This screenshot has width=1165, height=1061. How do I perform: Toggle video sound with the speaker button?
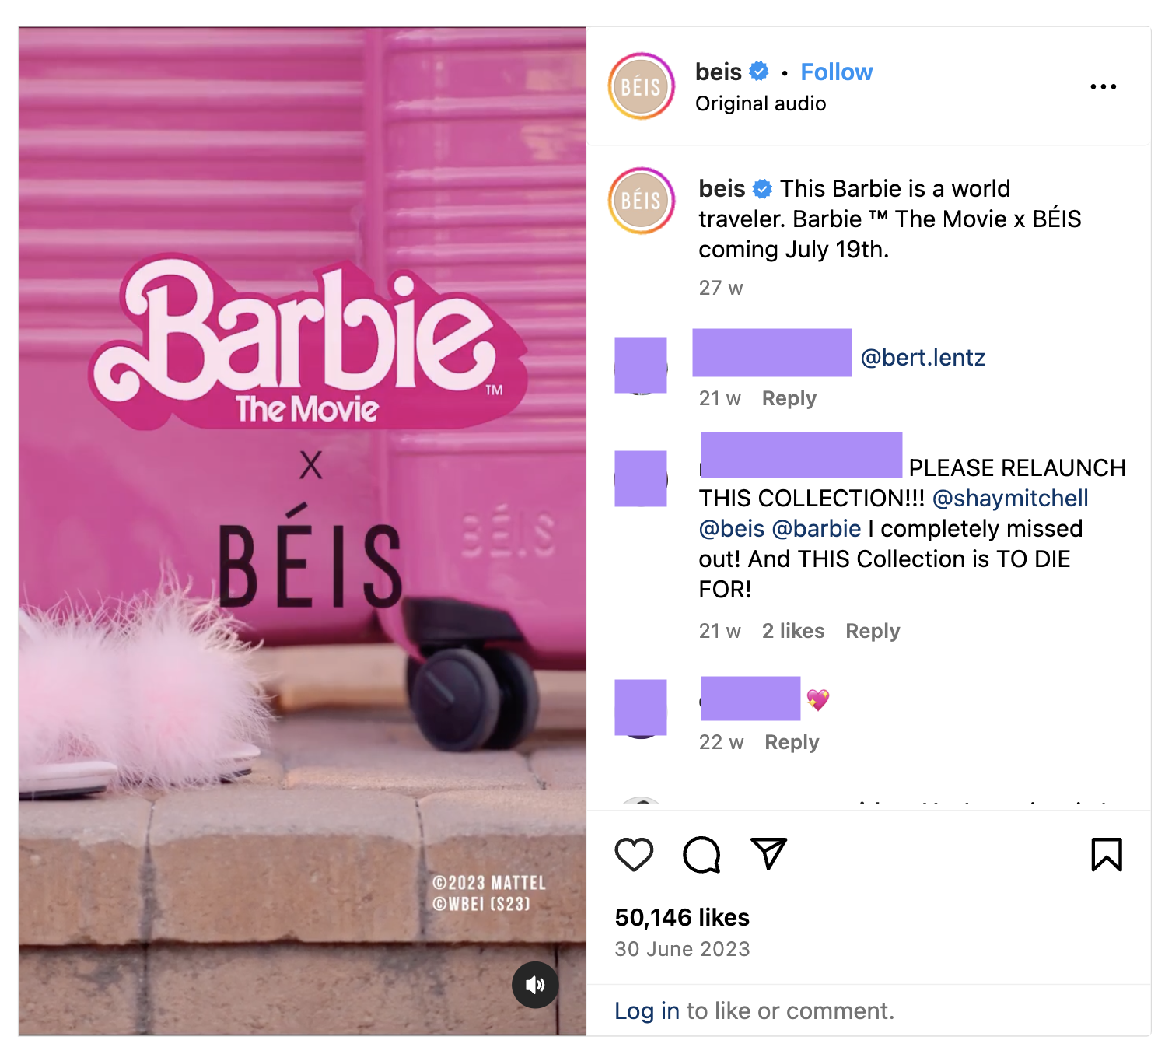(x=535, y=985)
